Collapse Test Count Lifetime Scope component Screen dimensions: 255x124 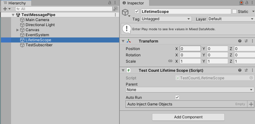[x=123, y=70]
